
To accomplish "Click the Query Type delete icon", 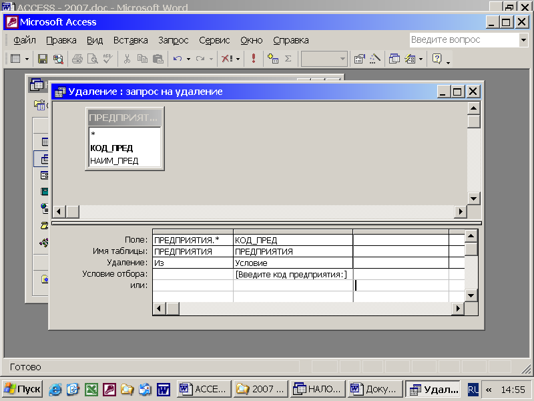I will coord(227,59).
